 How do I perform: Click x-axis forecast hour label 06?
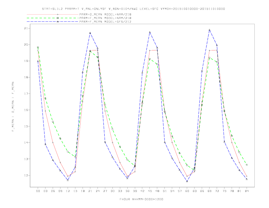tap(53, 191)
